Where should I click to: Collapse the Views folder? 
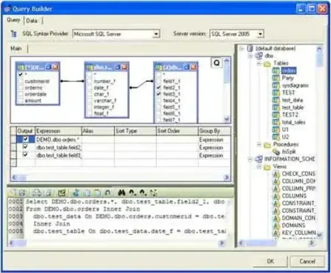pos(259,167)
